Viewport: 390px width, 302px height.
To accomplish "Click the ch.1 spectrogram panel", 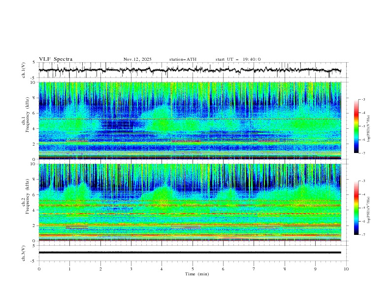I will click(190, 120).
